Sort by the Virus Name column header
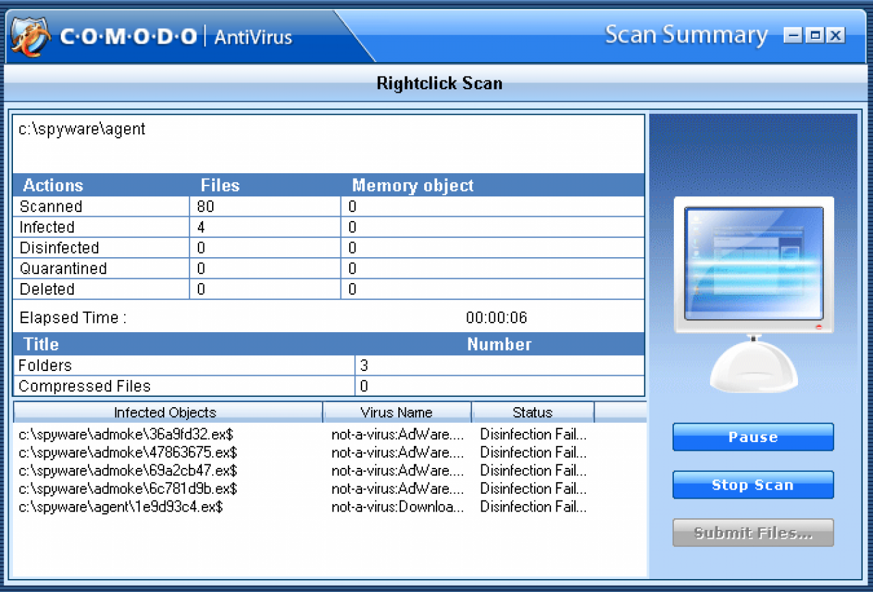Screen dimensions: 873x592 pyautogui.click(x=397, y=412)
